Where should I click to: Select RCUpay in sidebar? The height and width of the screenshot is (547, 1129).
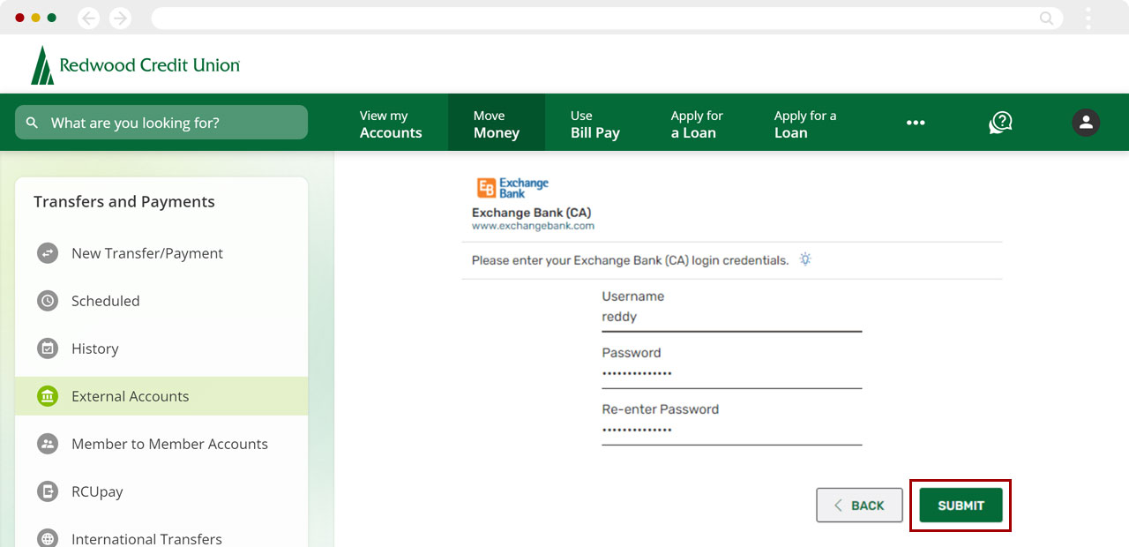tap(161, 491)
